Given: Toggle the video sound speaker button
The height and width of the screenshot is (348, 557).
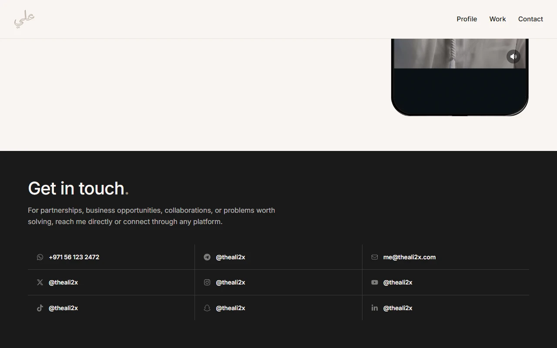Looking at the screenshot, I should pos(513,57).
